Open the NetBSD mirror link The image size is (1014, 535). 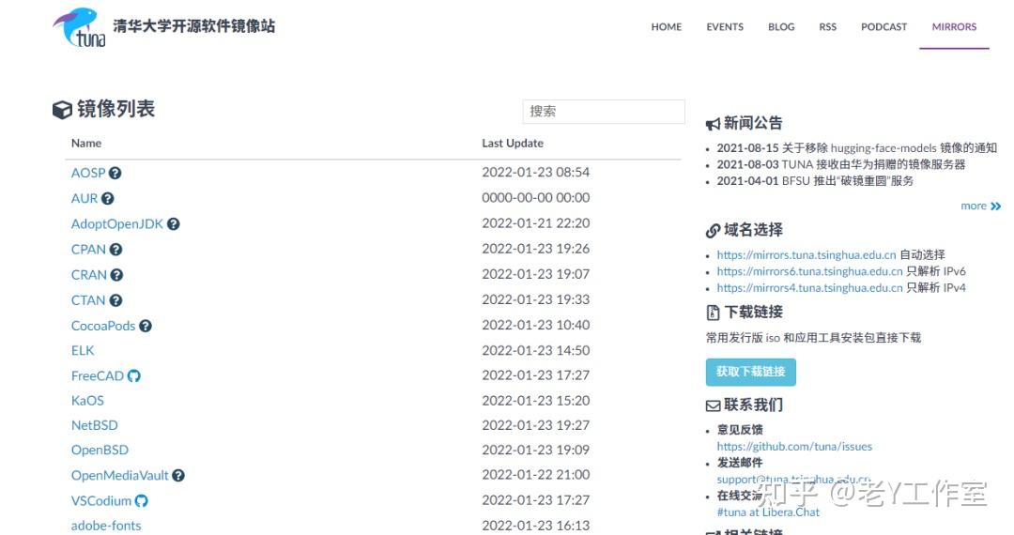pos(95,426)
